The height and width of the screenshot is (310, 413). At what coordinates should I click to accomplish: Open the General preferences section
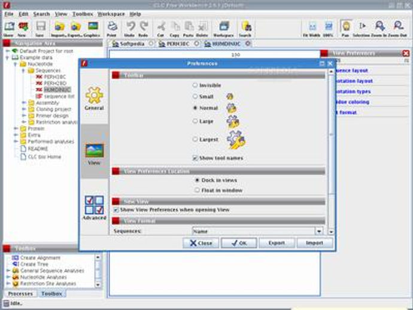(95, 99)
